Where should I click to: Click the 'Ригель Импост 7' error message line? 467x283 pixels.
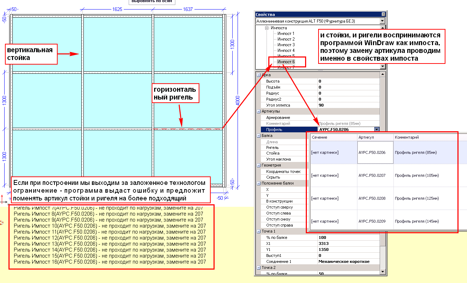click(x=108, y=208)
